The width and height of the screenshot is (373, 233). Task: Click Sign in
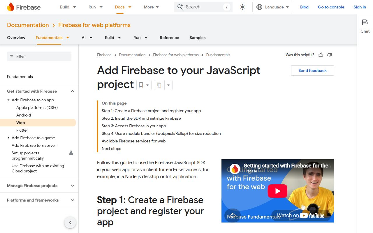click(x=360, y=7)
